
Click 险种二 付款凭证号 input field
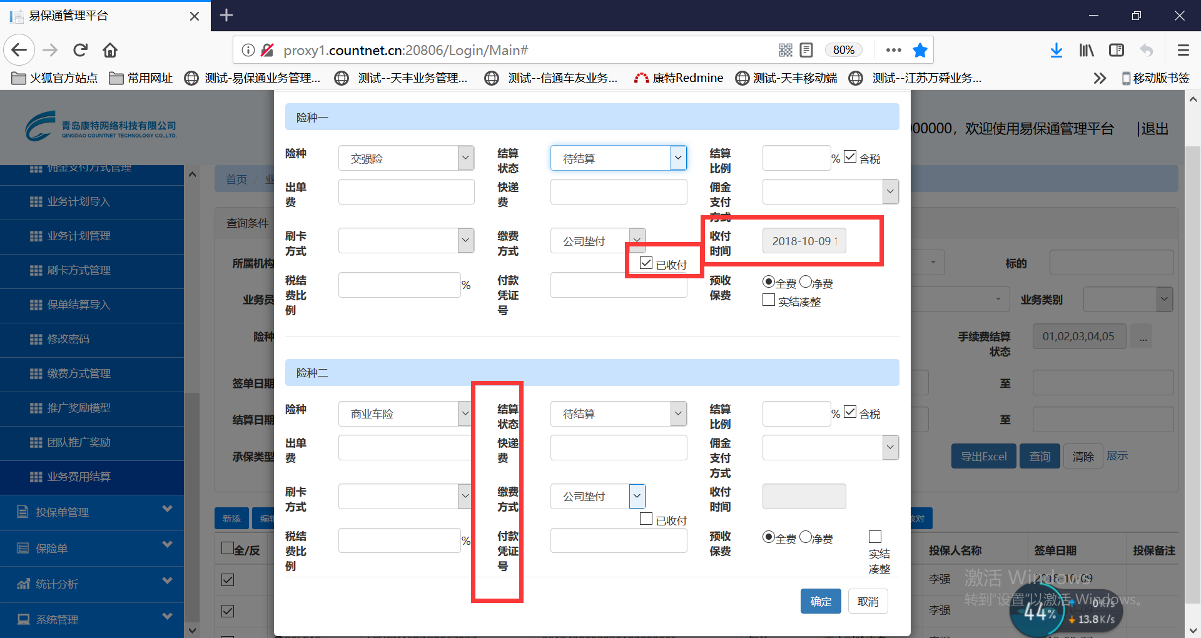tap(619, 541)
